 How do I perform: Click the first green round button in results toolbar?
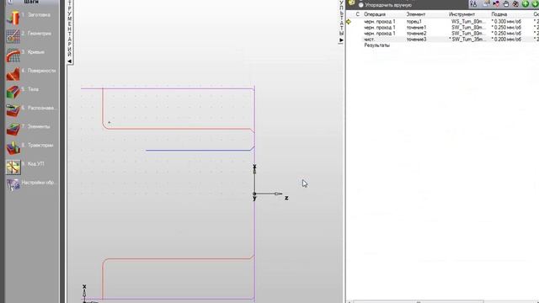coord(526,3)
